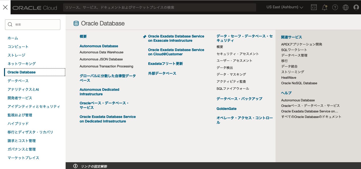The image size is (361, 169).
Task: Click the Oracle Cloud logo
Action: click(35, 7)
